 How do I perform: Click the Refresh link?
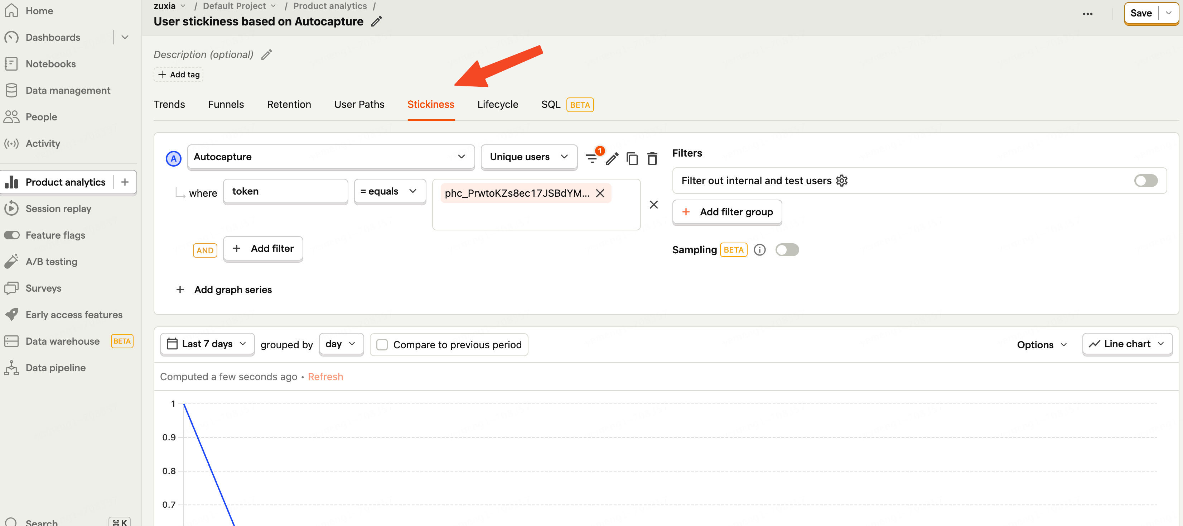pyautogui.click(x=325, y=377)
